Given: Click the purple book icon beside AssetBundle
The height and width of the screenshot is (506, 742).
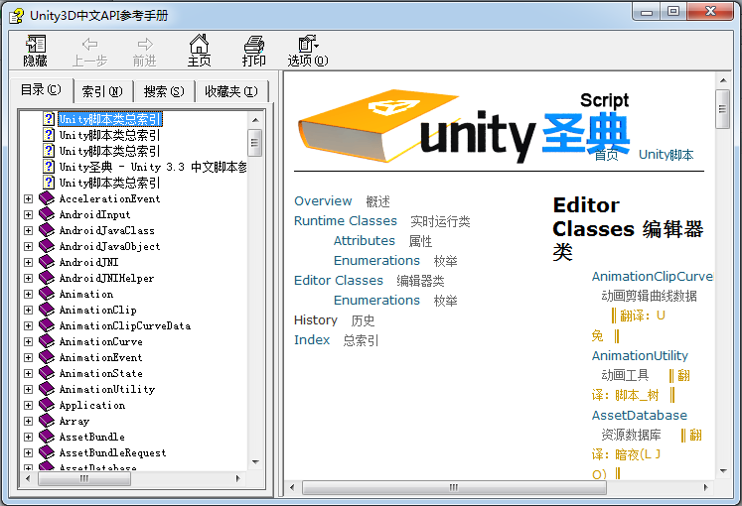Looking at the screenshot, I should [x=47, y=437].
